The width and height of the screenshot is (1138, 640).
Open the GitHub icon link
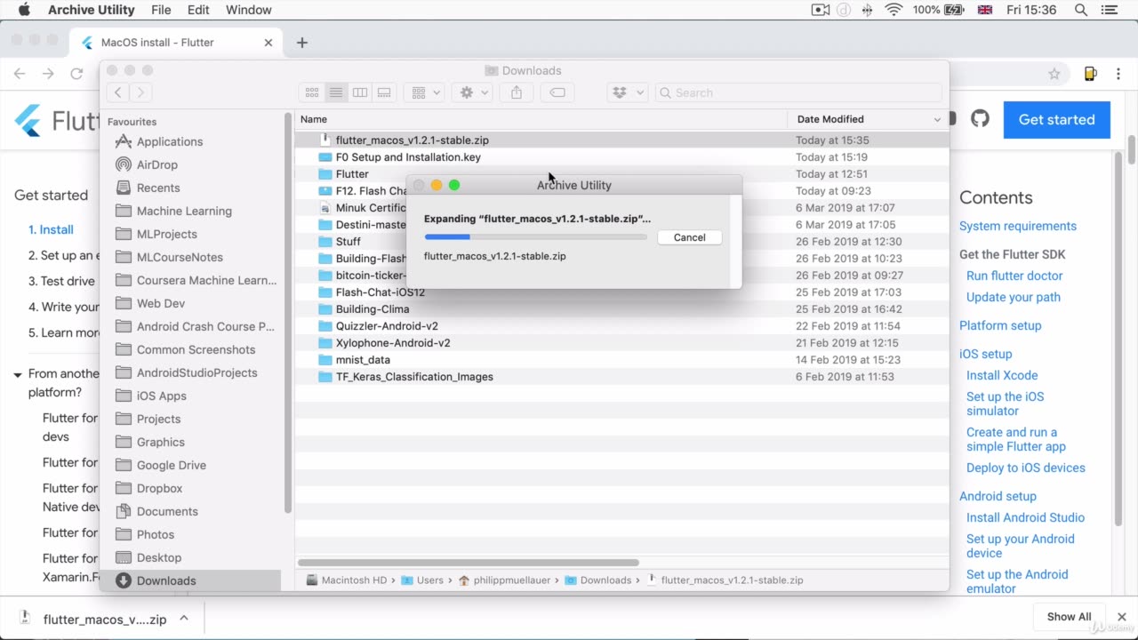(x=980, y=118)
